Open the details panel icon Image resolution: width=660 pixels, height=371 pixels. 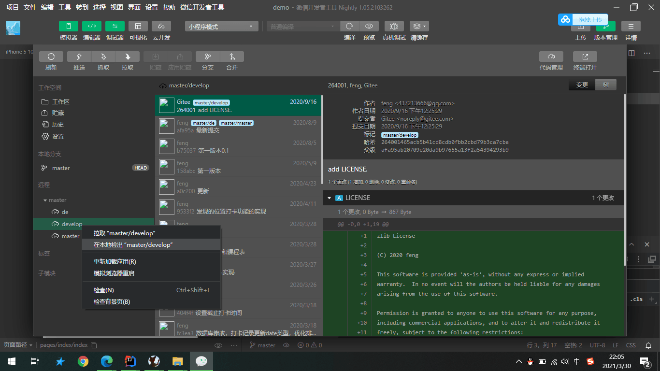click(x=631, y=26)
